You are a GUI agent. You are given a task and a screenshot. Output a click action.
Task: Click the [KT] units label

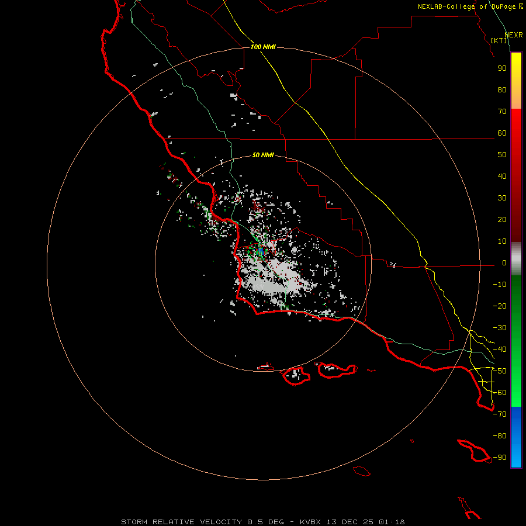click(499, 40)
